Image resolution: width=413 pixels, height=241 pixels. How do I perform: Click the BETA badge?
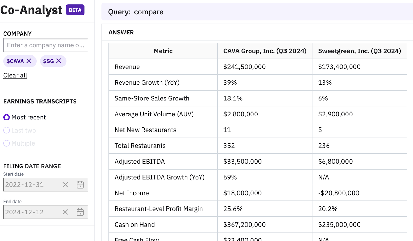[x=75, y=10]
